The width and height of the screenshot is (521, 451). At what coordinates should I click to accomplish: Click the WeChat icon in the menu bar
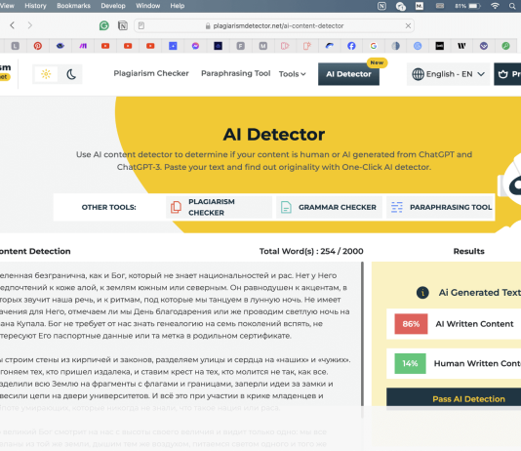[x=401, y=6]
